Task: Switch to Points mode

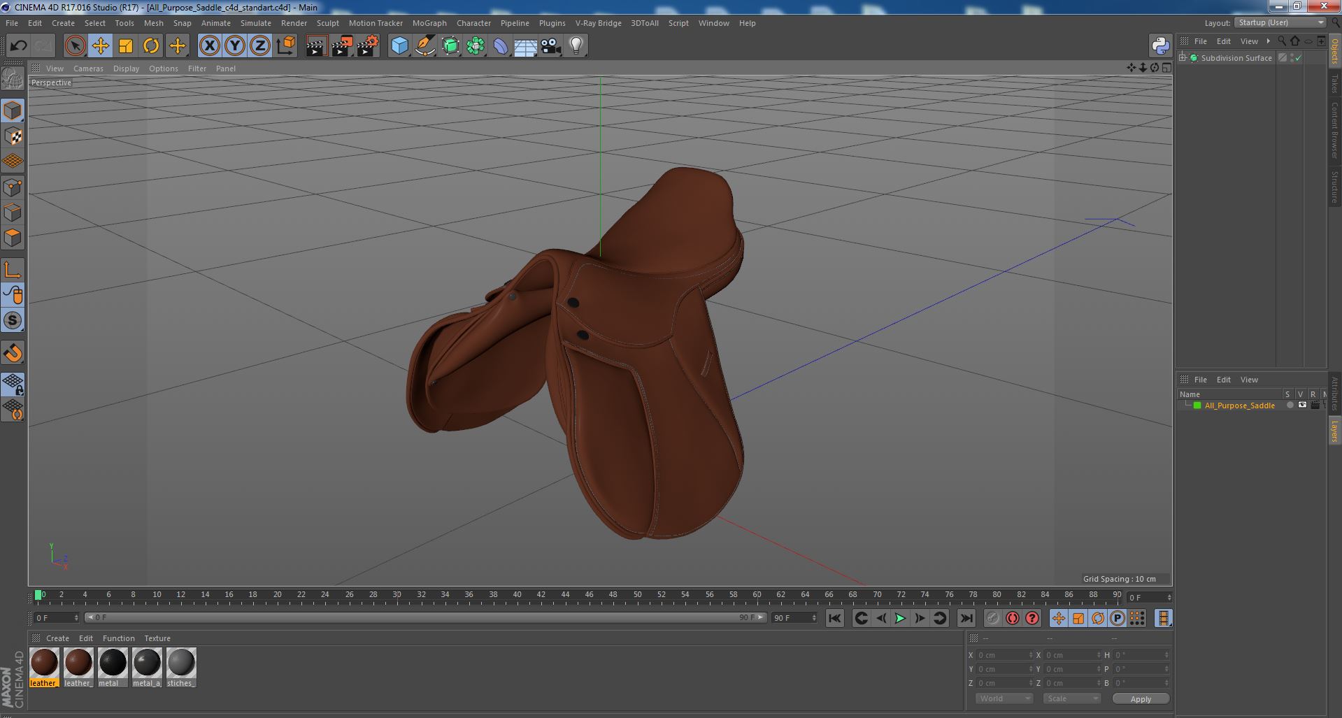Action: [13, 187]
